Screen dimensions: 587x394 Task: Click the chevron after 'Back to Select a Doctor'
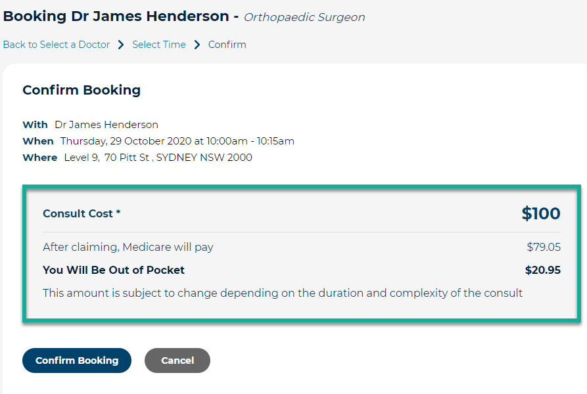point(120,45)
